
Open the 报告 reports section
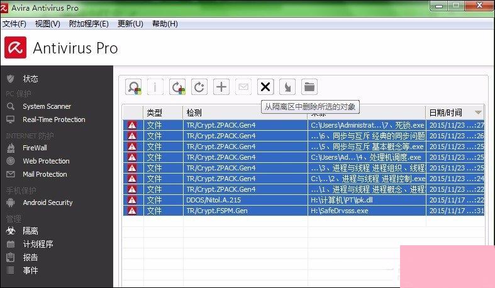point(30,257)
